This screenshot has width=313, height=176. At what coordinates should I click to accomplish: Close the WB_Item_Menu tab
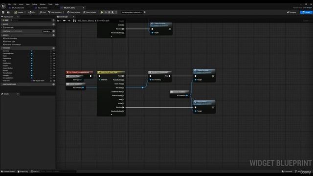click(x=84, y=8)
